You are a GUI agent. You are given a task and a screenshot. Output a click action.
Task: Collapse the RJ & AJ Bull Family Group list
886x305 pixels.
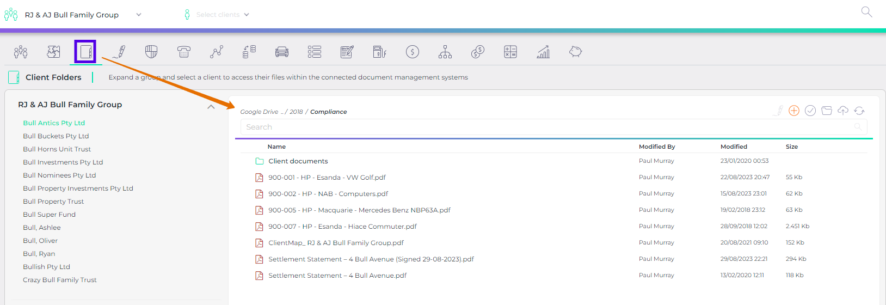(211, 107)
